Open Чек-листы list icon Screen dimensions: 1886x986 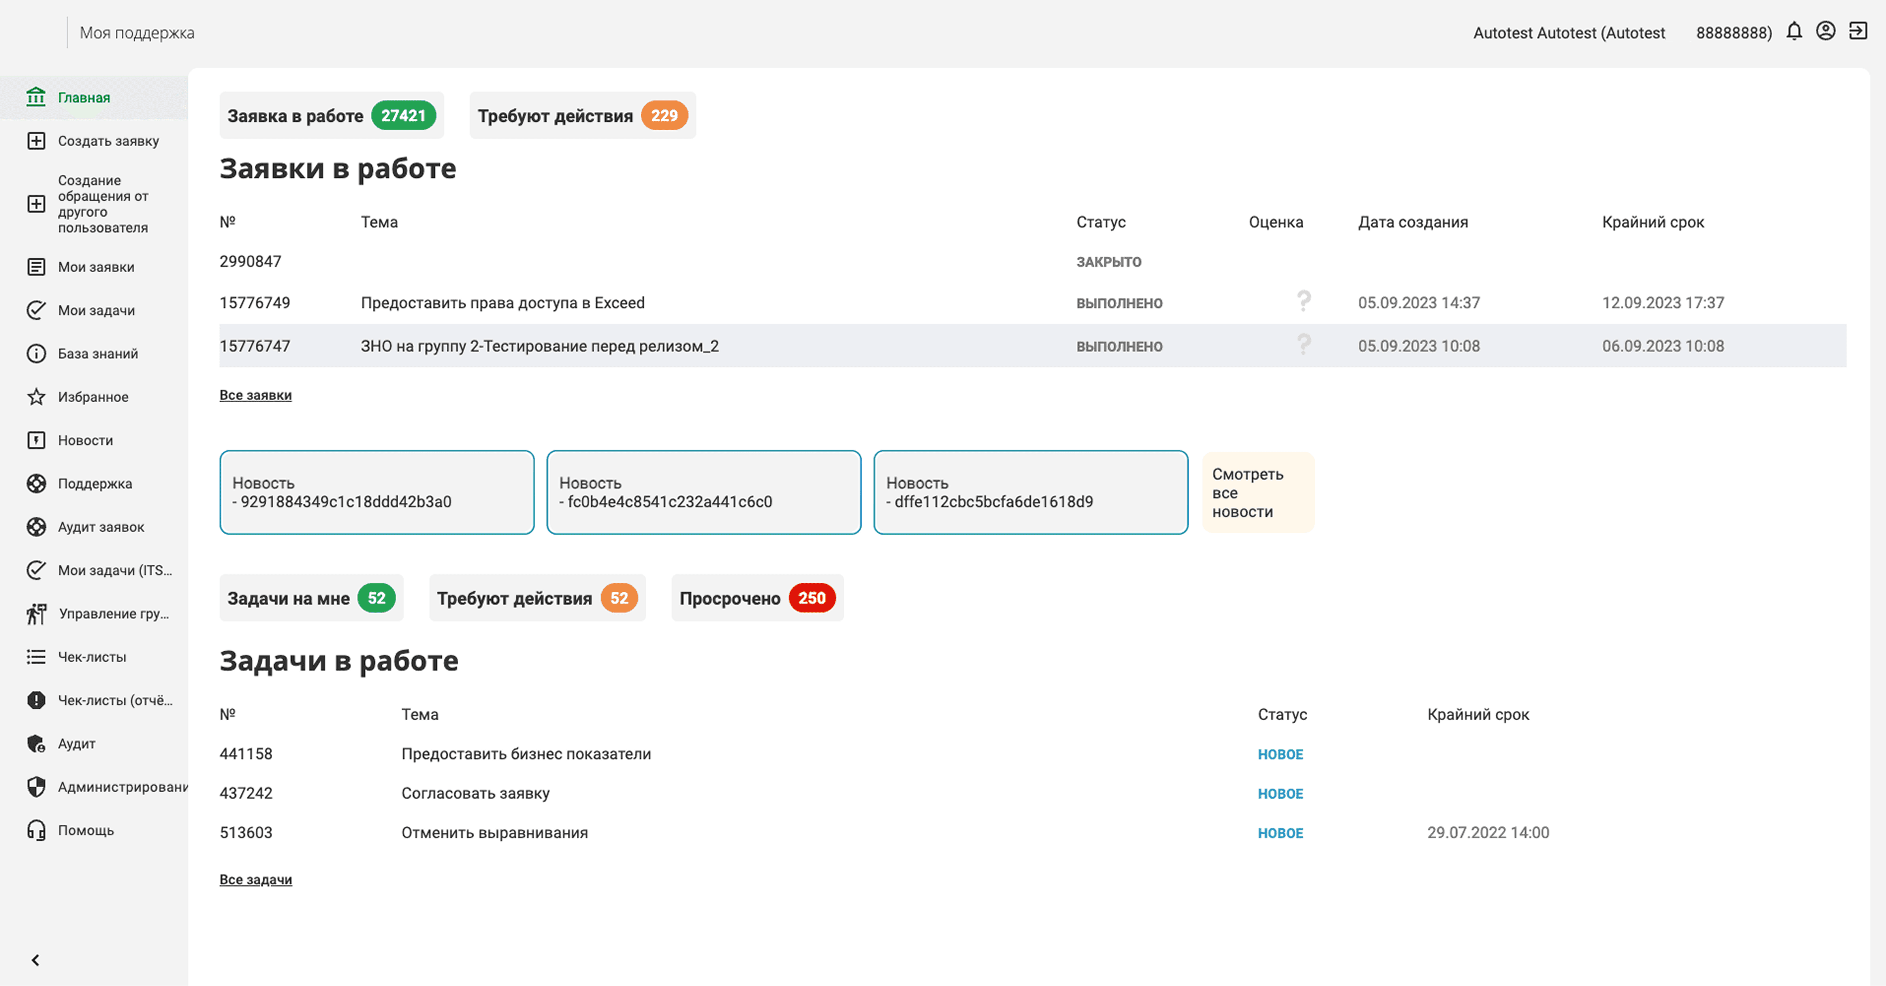[36, 657]
